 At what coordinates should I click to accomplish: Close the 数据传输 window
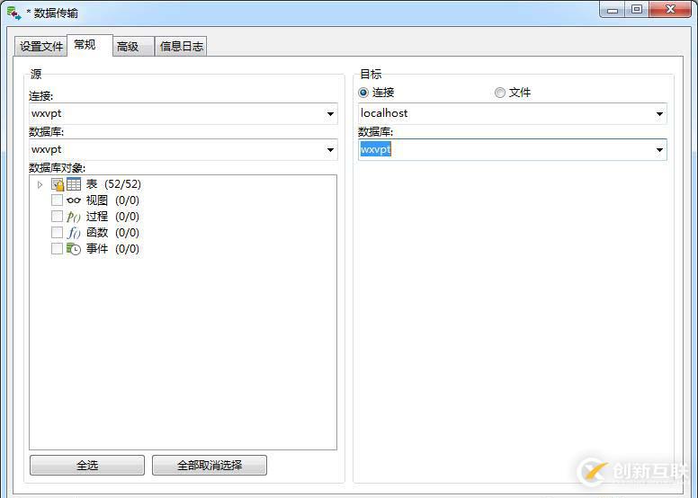click(x=670, y=9)
